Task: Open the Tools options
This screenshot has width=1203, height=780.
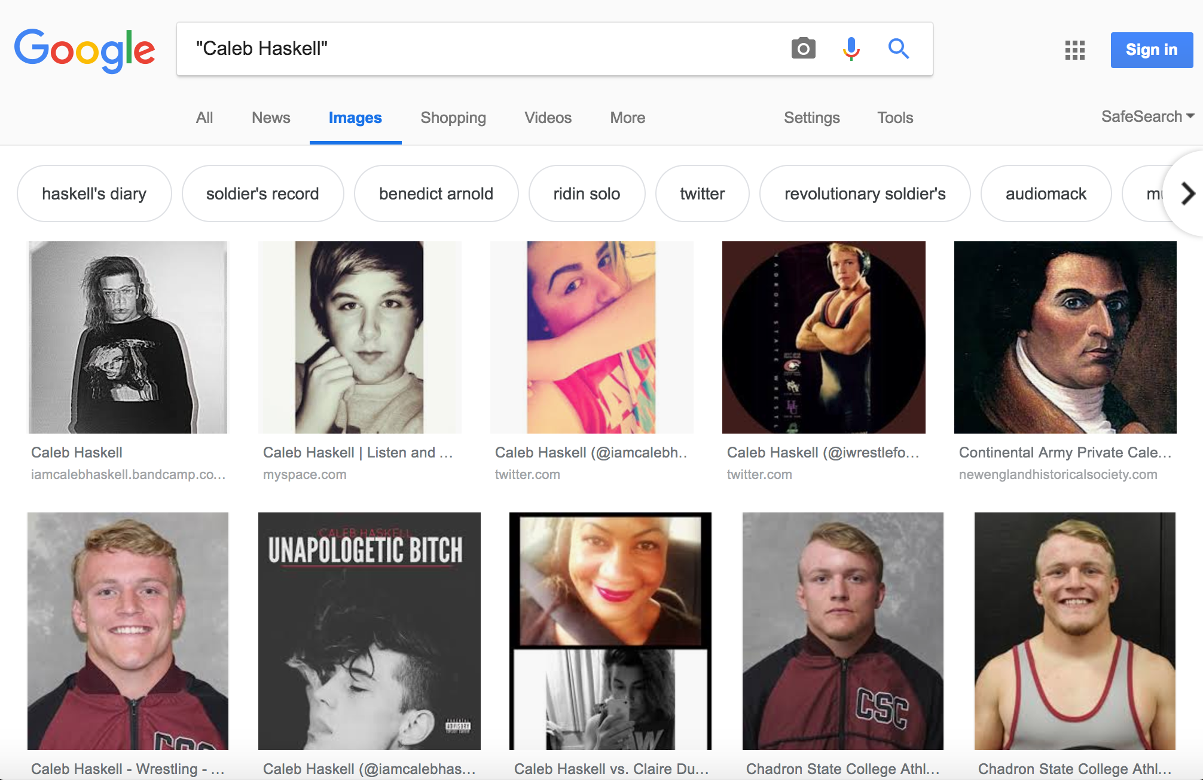Action: click(x=894, y=118)
